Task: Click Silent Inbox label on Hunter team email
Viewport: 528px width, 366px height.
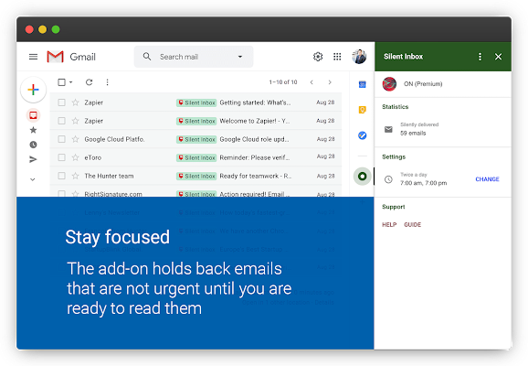Action: (x=196, y=176)
